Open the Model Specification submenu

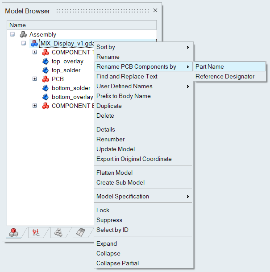[144, 196]
